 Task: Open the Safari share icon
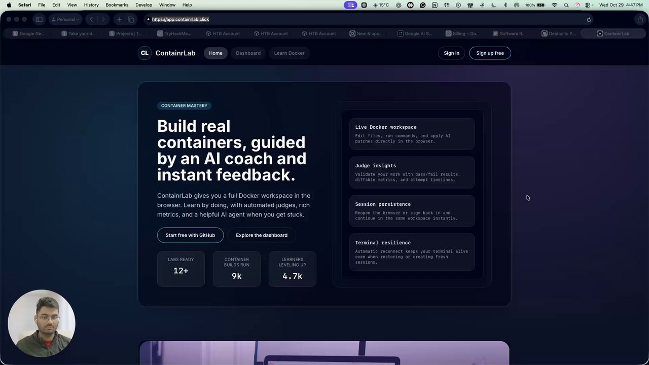(640, 19)
